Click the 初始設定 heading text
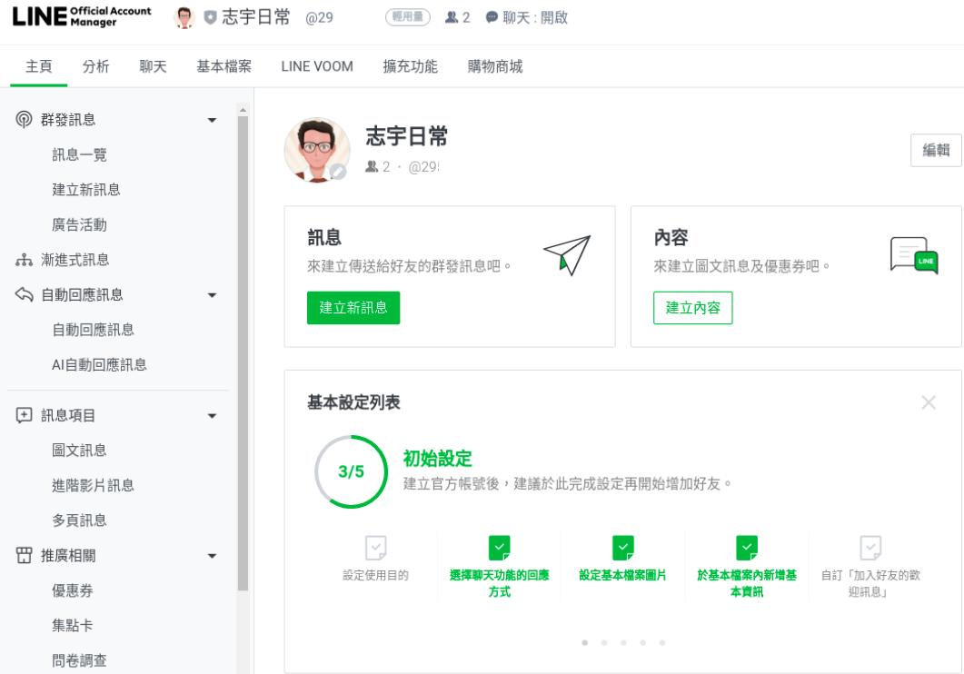This screenshot has height=674, width=964. coord(438,459)
